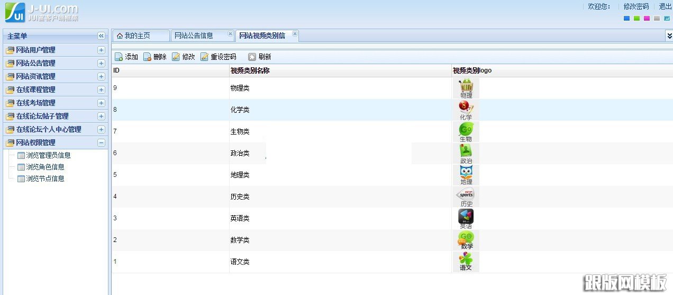This screenshot has height=295, width=673.
Task: Open the 网站资讯管理 menu section
Action: (56, 76)
